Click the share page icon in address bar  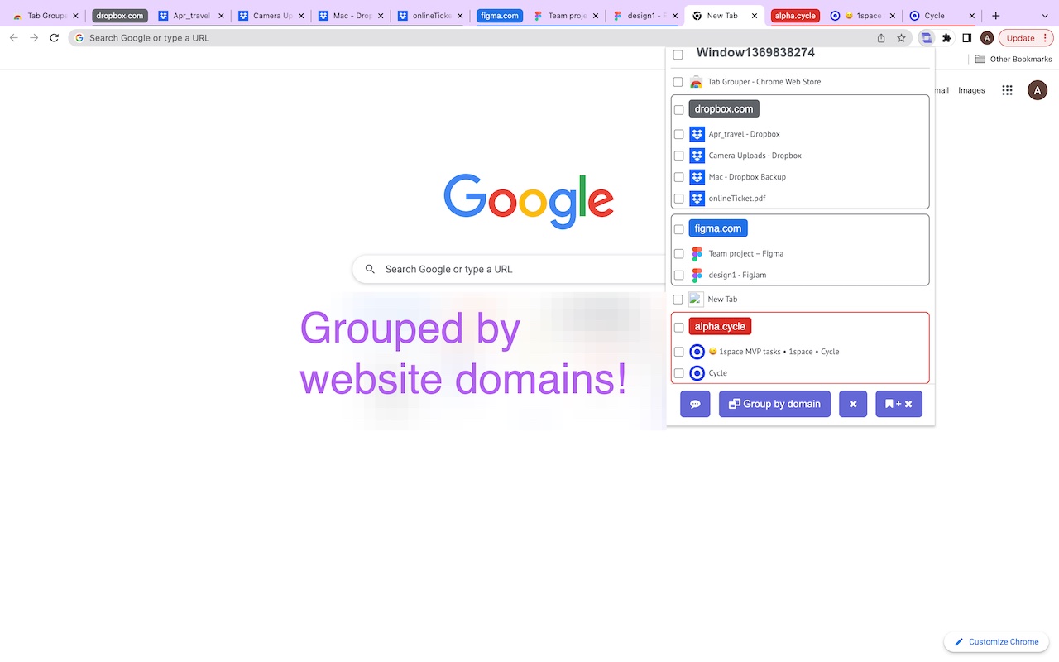pyautogui.click(x=881, y=38)
